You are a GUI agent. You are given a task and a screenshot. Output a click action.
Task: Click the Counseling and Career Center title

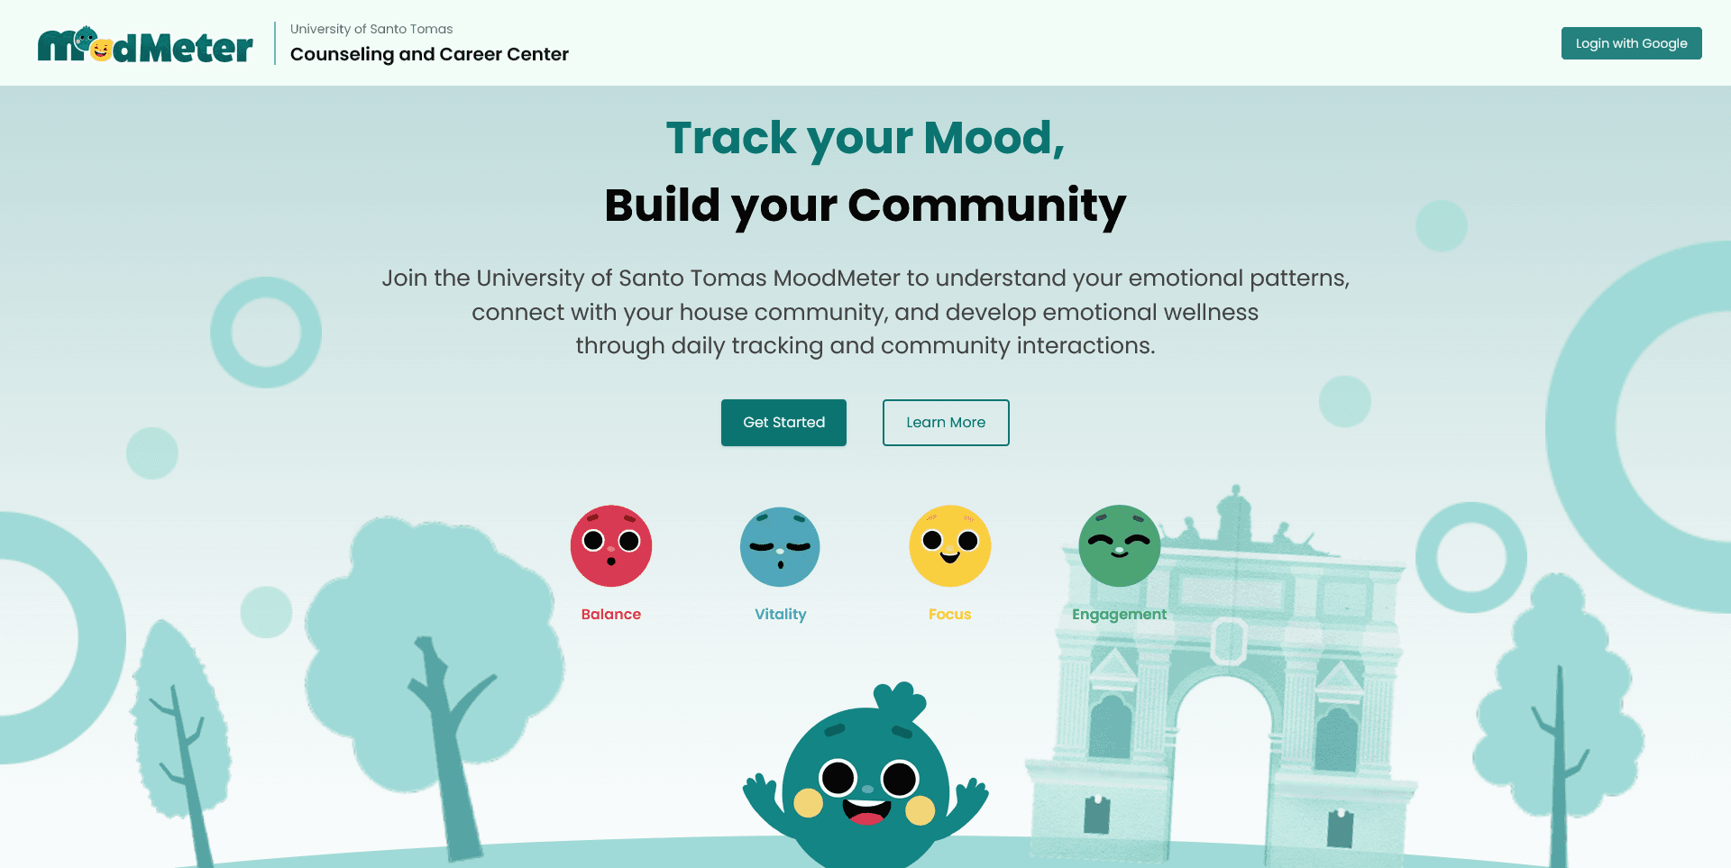429,54
